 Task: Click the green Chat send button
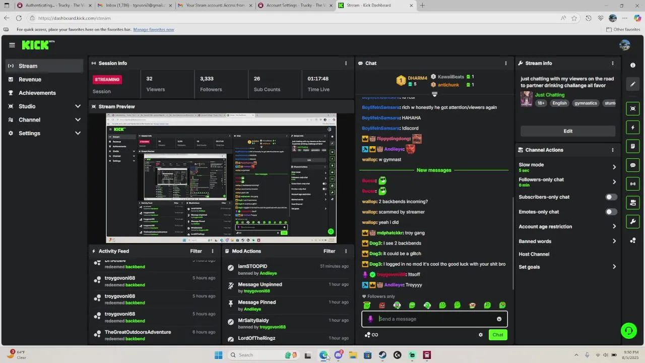[498, 335]
